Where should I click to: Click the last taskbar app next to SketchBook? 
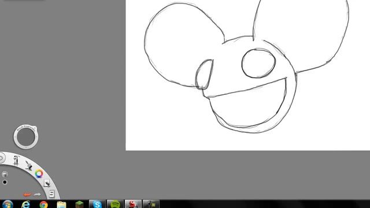[151, 204]
